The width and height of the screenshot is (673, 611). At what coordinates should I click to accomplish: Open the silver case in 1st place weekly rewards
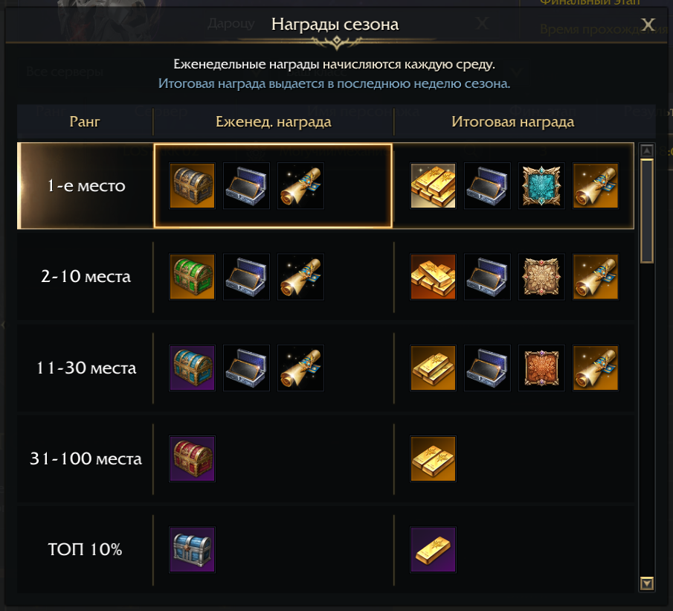pyautogui.click(x=246, y=185)
